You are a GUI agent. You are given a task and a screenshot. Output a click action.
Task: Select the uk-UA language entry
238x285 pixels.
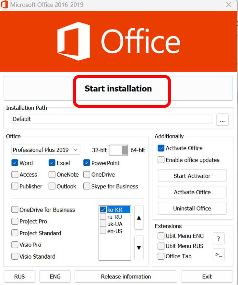click(115, 224)
